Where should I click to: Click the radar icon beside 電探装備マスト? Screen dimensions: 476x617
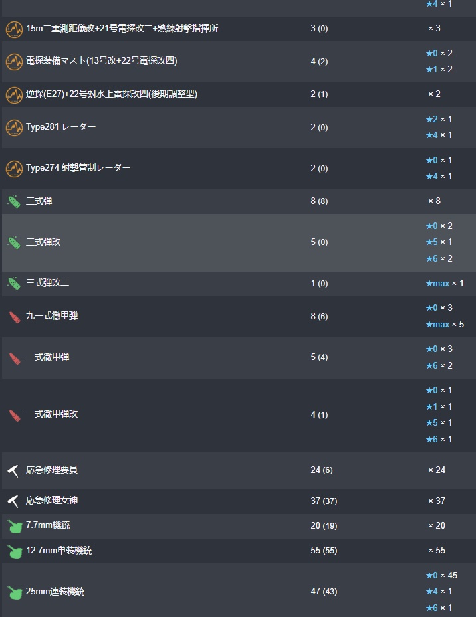coord(14,62)
